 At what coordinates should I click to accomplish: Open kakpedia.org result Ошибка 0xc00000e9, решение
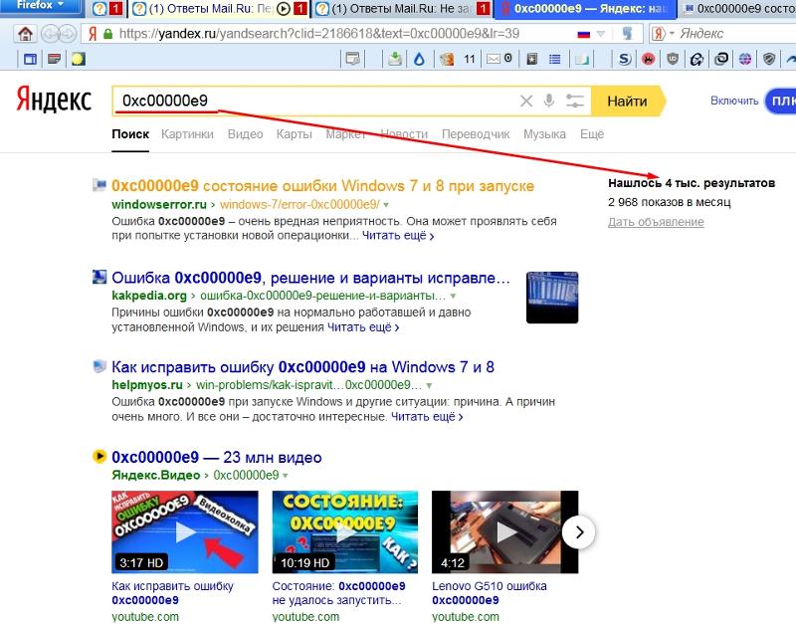click(310, 279)
